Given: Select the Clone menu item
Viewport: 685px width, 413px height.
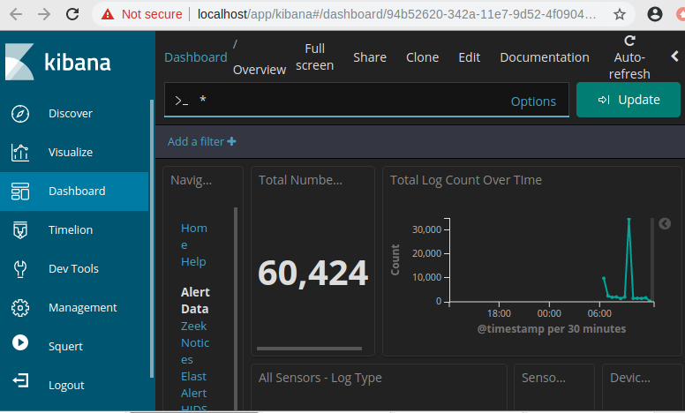Looking at the screenshot, I should [422, 57].
